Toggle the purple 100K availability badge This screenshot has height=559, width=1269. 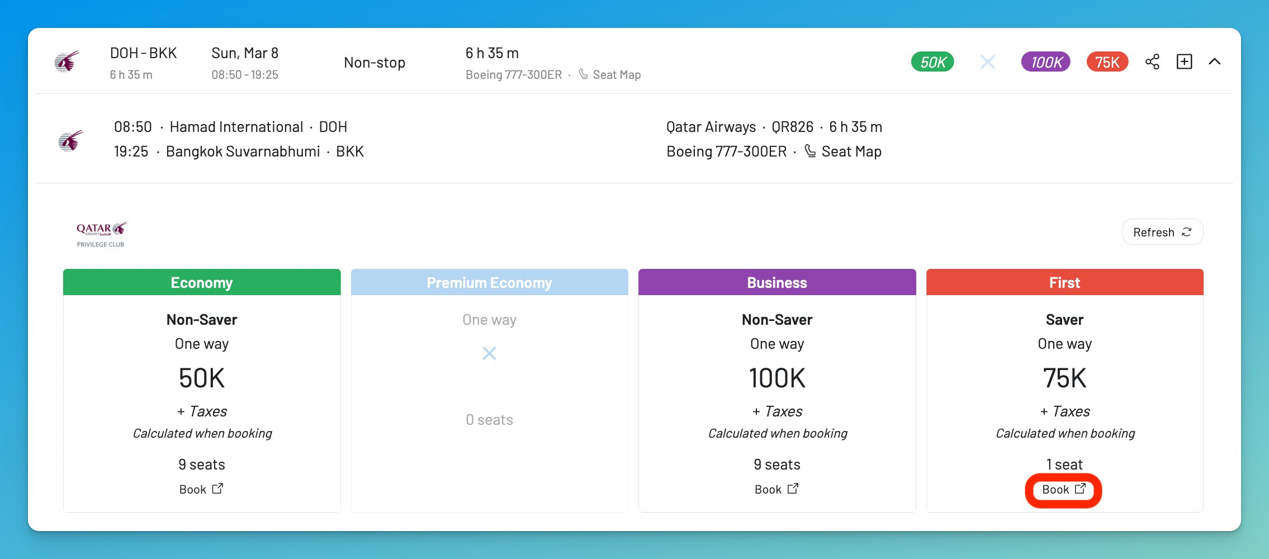1045,62
